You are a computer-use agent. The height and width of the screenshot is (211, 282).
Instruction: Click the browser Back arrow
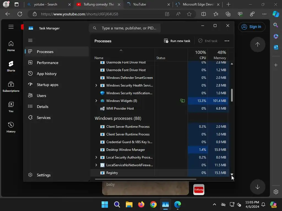point(7,14)
